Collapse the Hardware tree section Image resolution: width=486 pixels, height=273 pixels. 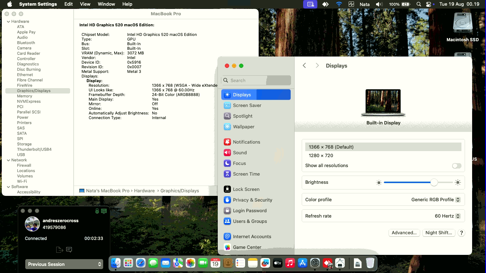[x=9, y=22]
